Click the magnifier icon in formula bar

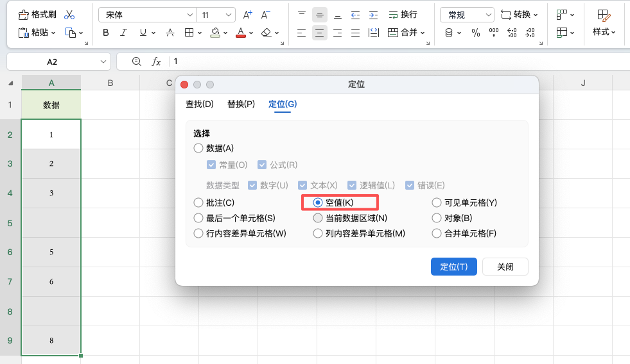[137, 62]
